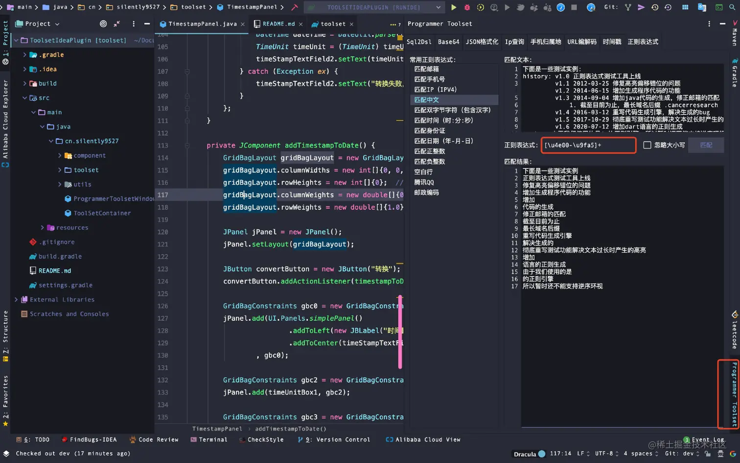This screenshot has width=740, height=463.
Task: Revert changes with rollback icon
Action: 668,7
